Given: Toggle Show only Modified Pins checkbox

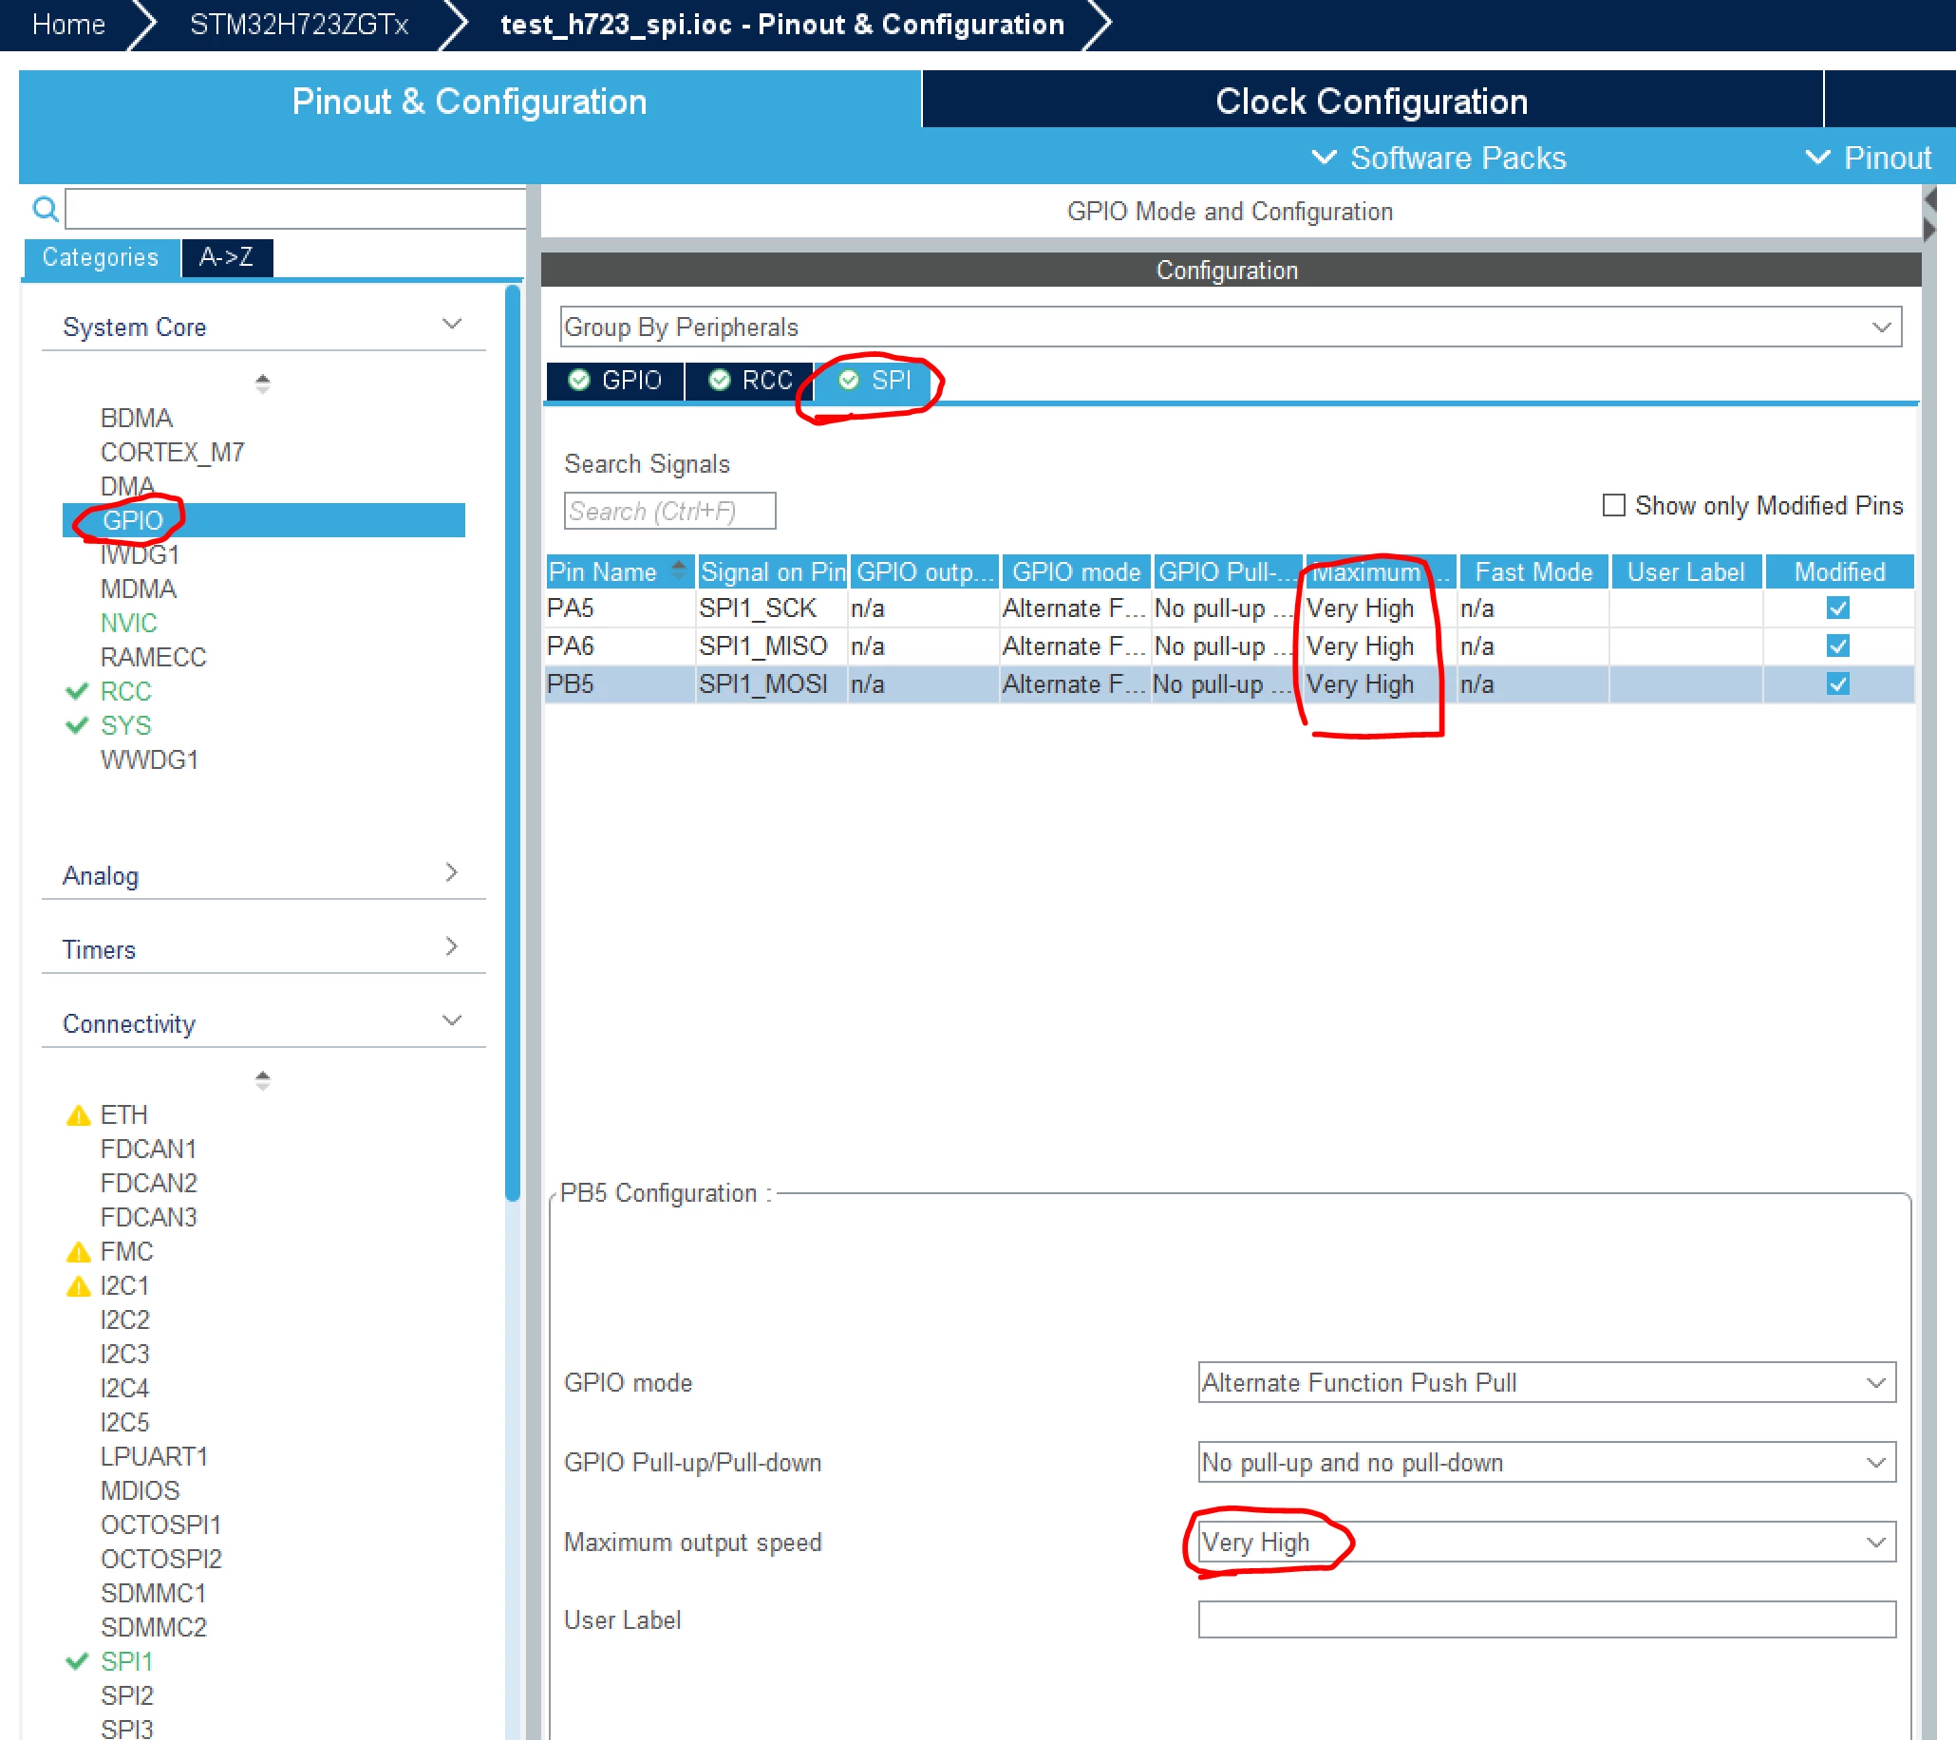Looking at the screenshot, I should [x=1614, y=505].
